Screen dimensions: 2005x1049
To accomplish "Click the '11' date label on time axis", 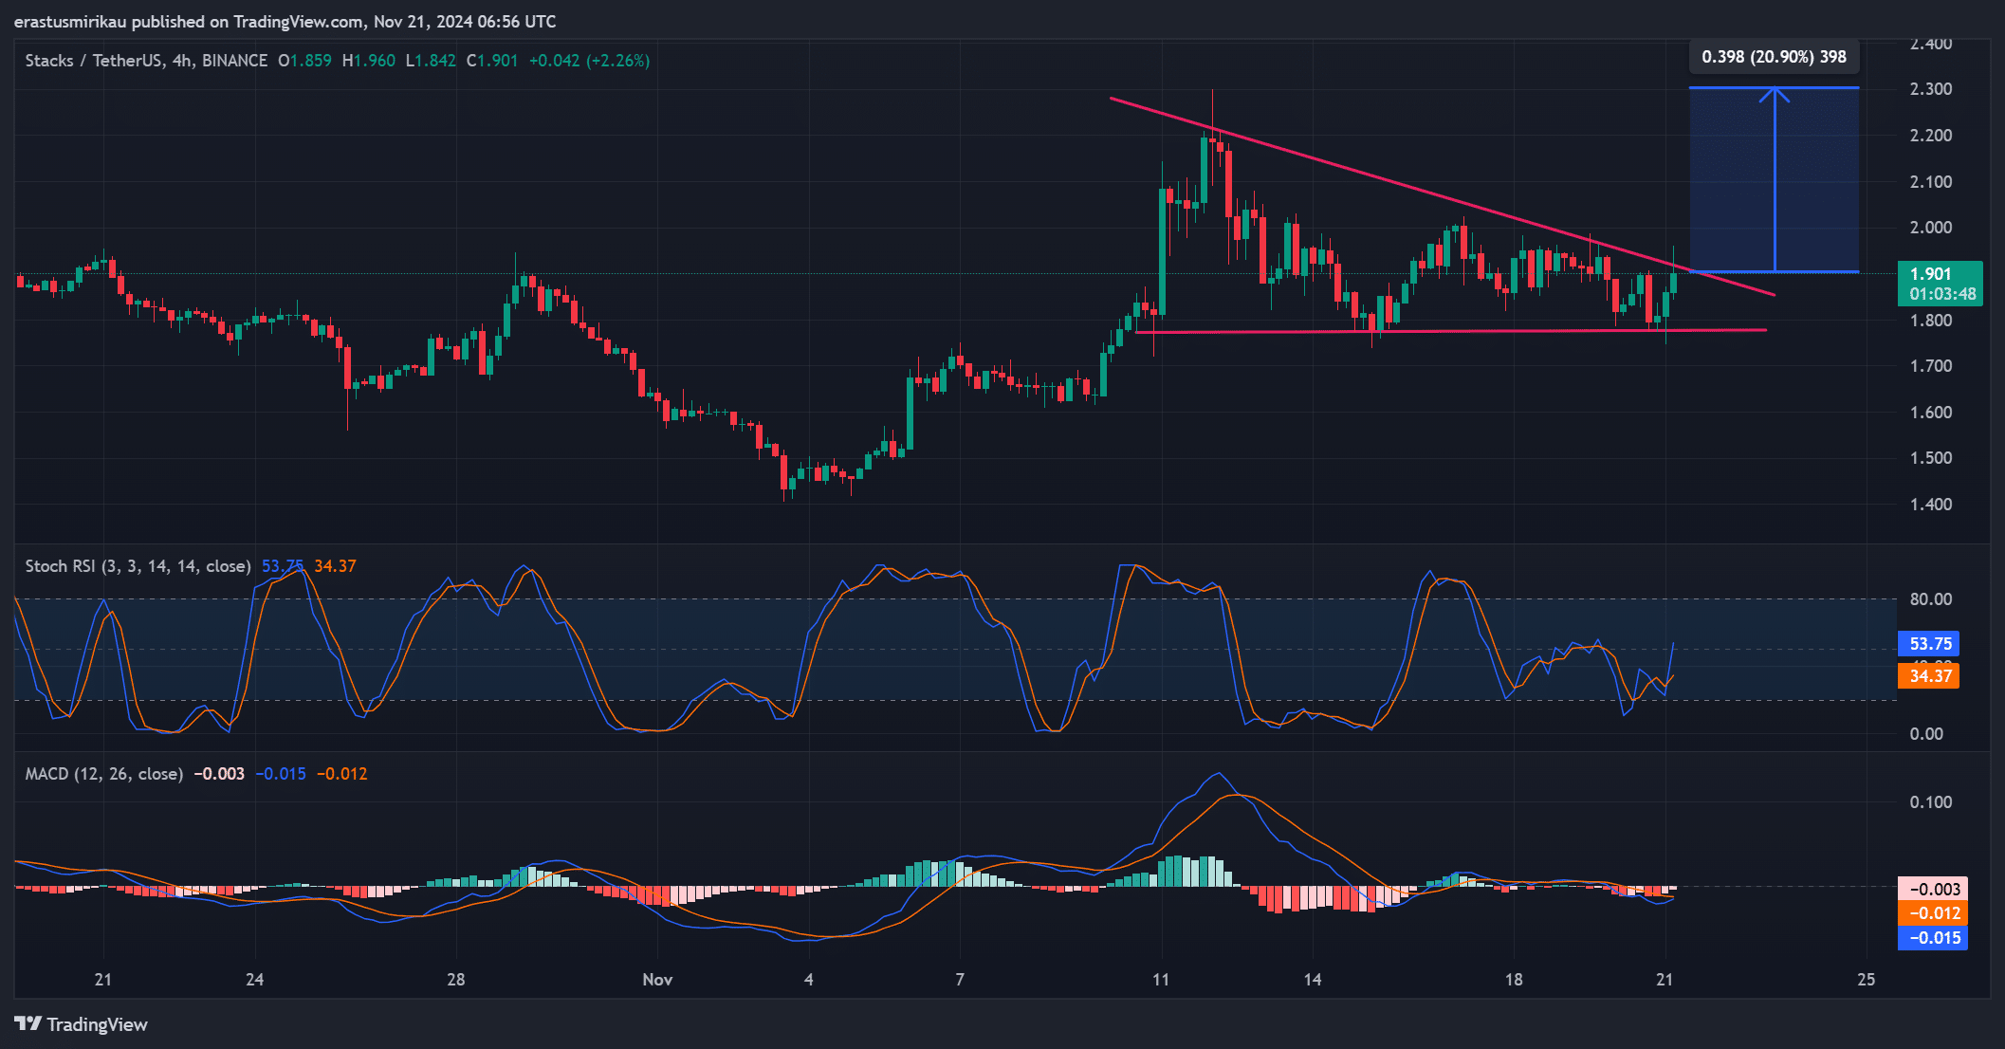I will (x=1161, y=980).
